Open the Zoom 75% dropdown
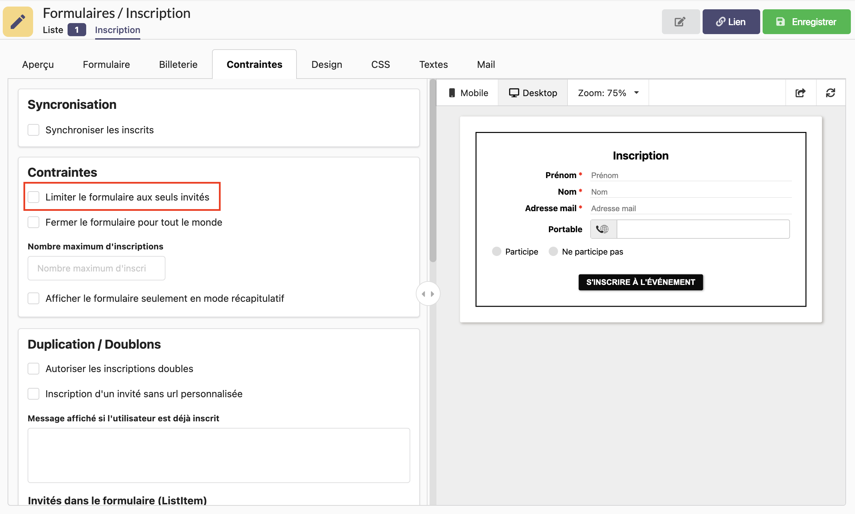This screenshot has height=514, width=855. click(608, 93)
